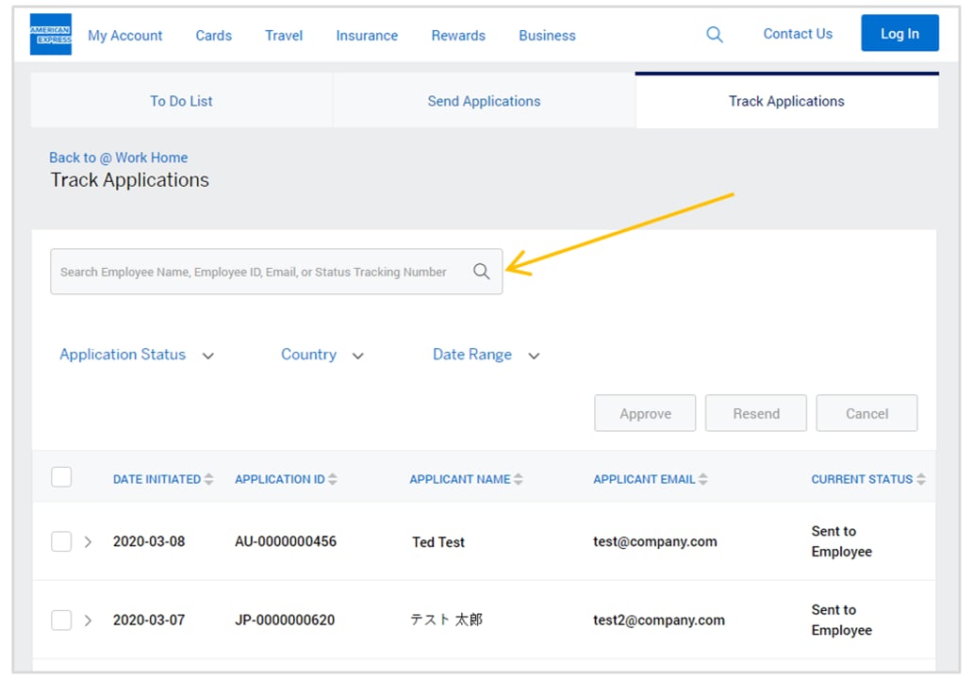
Task: Click the American Express logo
Action: (x=51, y=35)
